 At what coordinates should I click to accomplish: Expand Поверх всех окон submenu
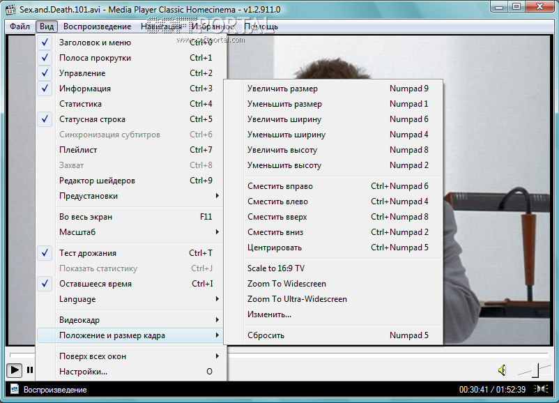pyautogui.click(x=131, y=356)
